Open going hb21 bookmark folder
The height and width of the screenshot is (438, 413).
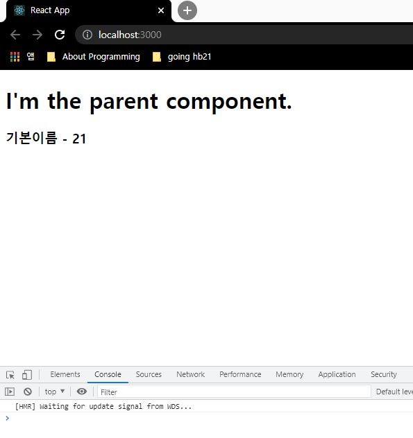pos(182,57)
